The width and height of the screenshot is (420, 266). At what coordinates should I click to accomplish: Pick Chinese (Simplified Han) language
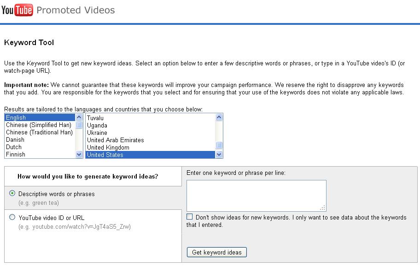[39, 125]
